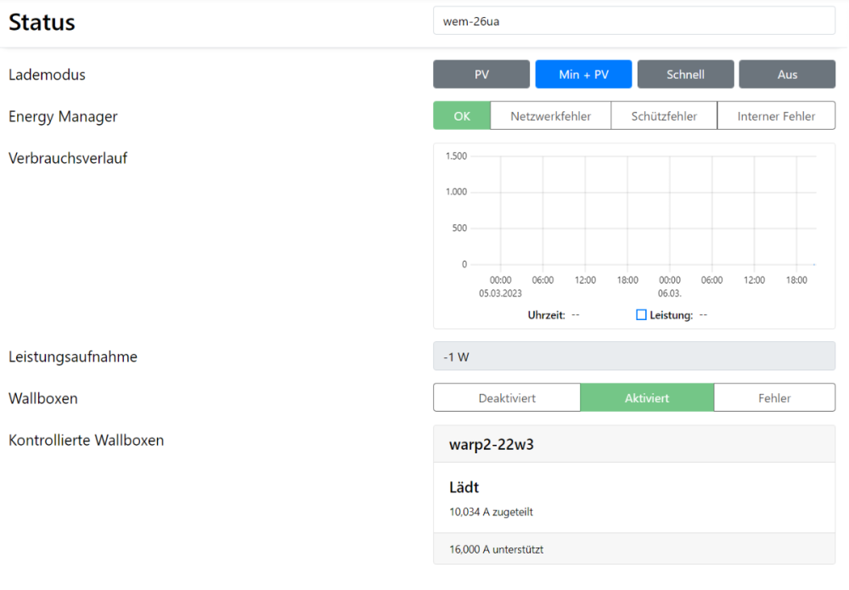Click the green OK status indicator
This screenshot has height=590, width=849.
coord(462,116)
